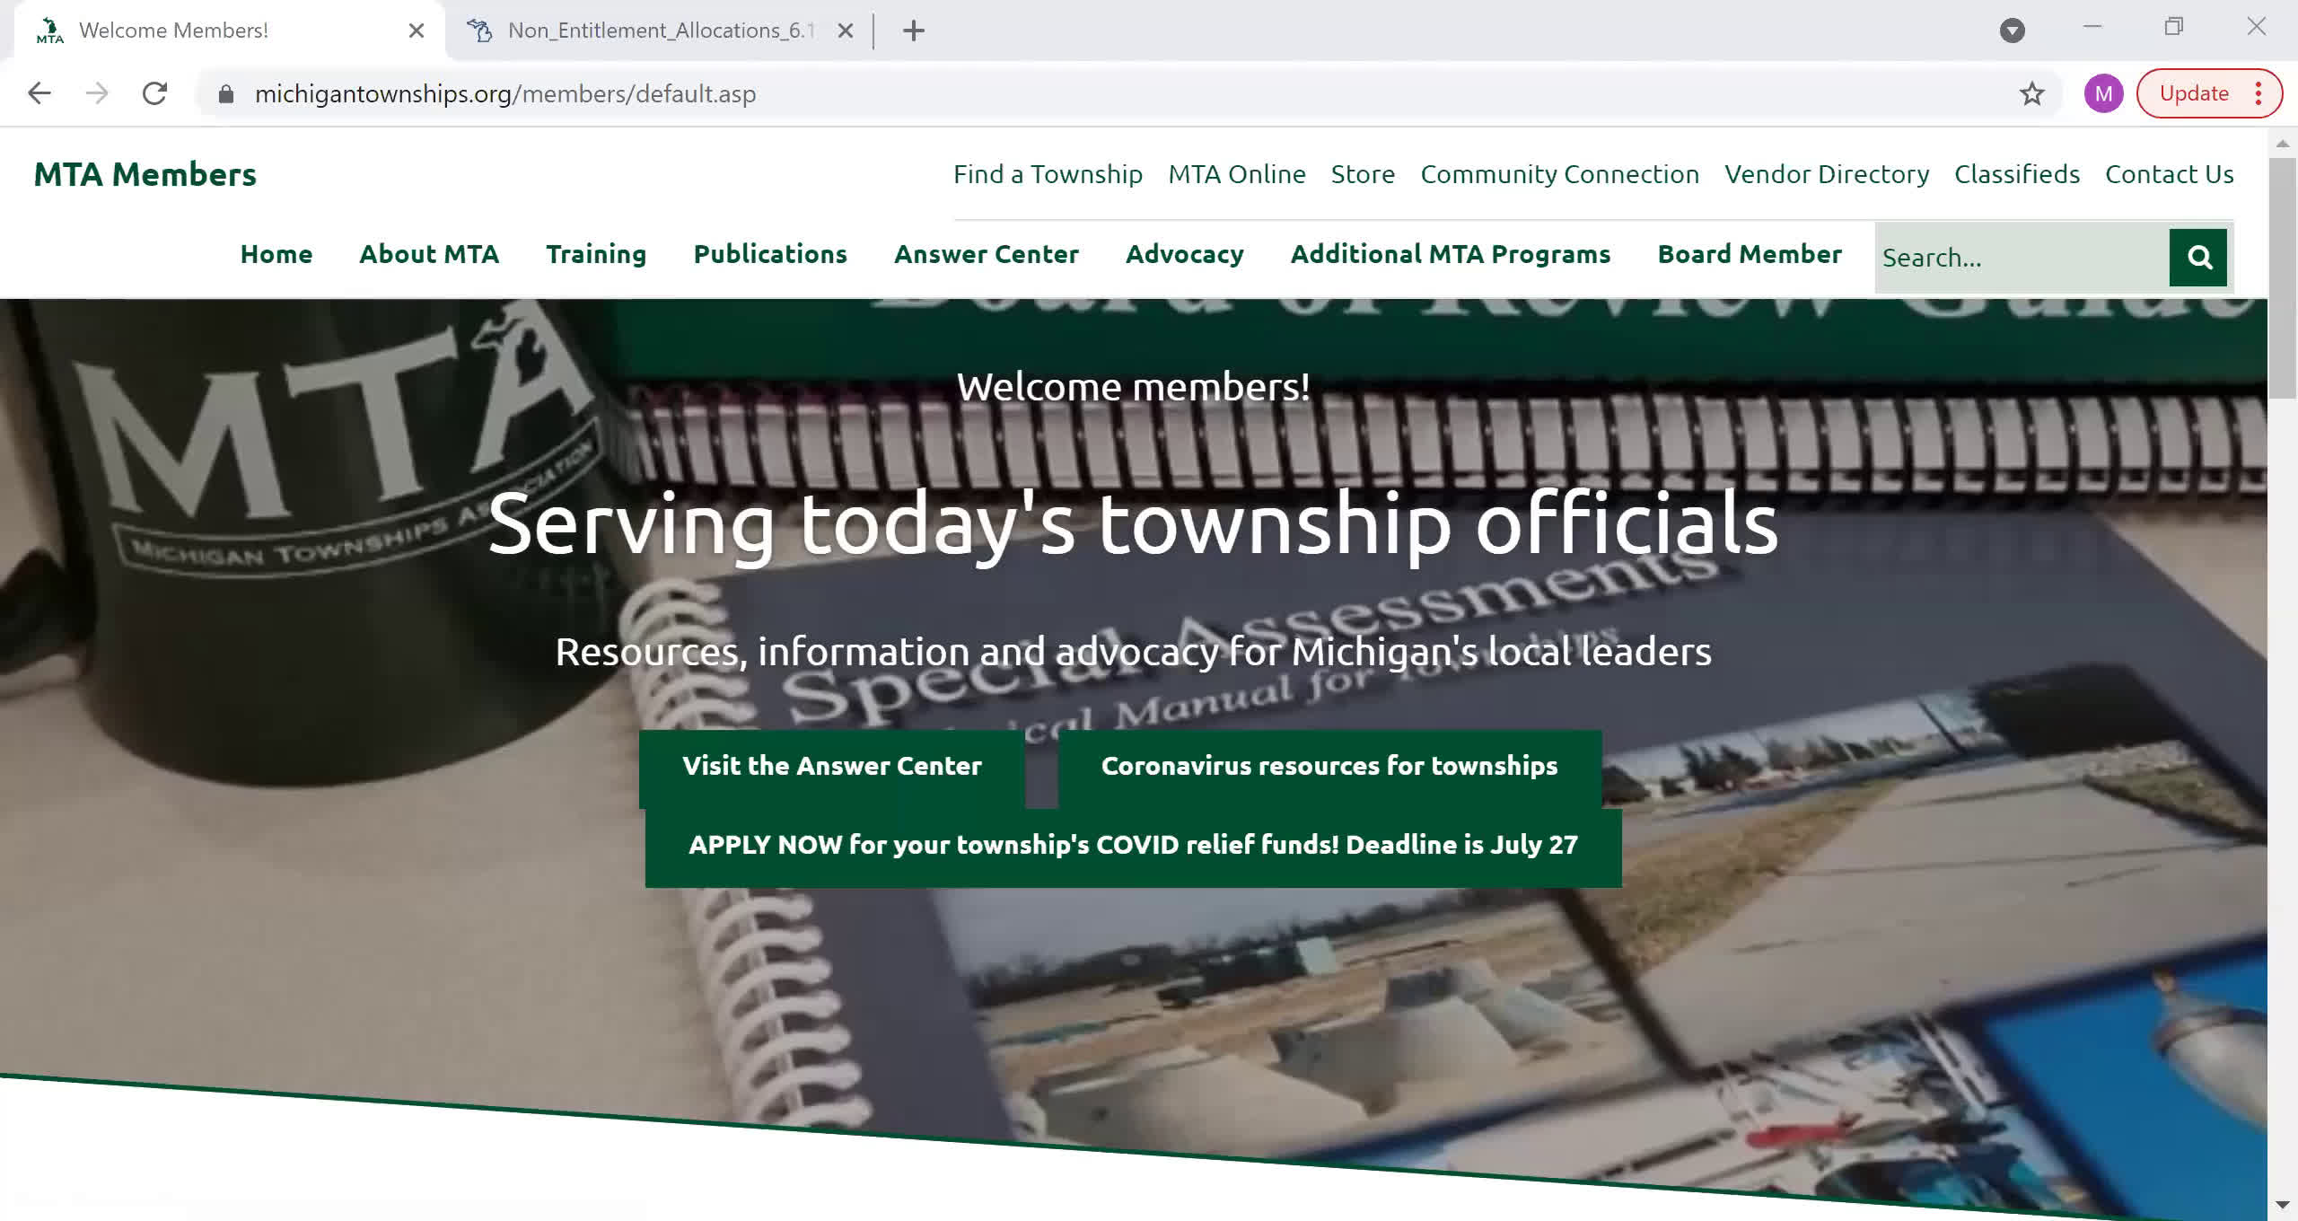
Task: View site info via the padlock icon
Action: pos(226,93)
